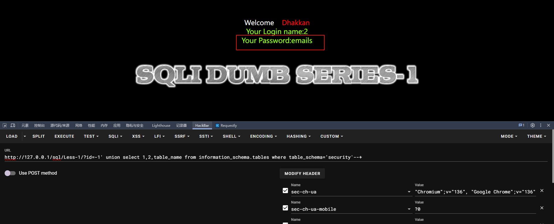The height and width of the screenshot is (224, 554).
Task: Switch to the Requestly tab
Action: tap(226, 126)
